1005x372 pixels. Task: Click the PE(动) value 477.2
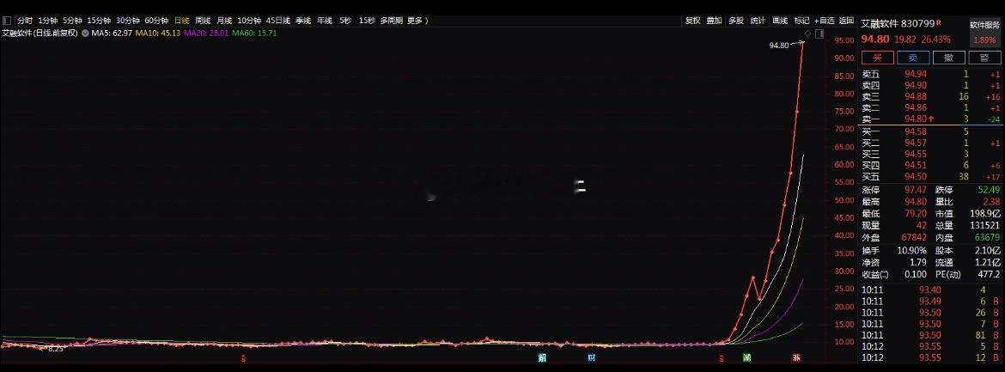[x=988, y=274]
